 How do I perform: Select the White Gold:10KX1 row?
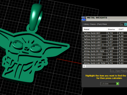(x=105, y=54)
